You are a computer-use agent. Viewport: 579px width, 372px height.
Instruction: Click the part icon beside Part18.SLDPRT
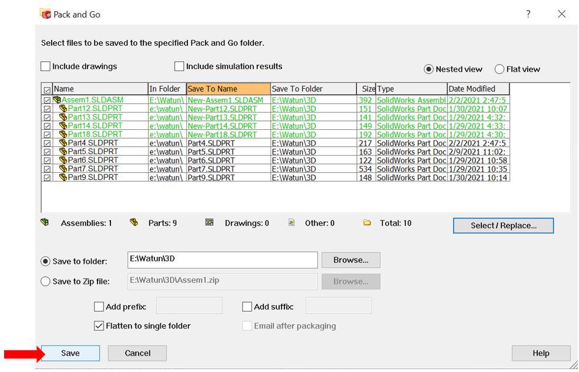[63, 134]
